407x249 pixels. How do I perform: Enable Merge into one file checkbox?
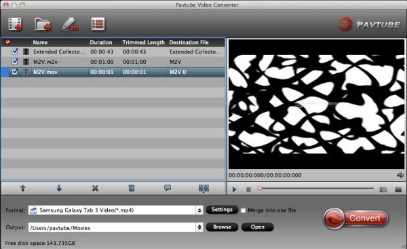coord(244,210)
